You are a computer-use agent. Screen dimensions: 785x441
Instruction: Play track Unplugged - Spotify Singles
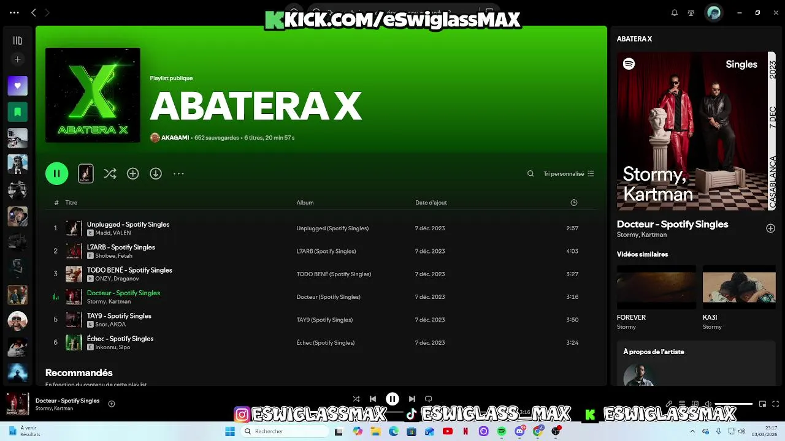click(x=128, y=224)
